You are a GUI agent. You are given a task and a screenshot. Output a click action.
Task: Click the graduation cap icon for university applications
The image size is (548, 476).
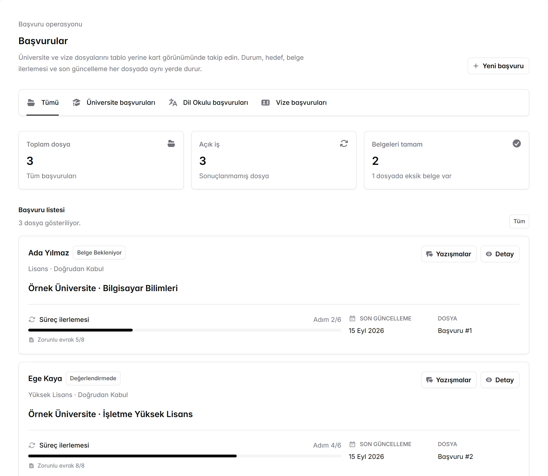pyautogui.click(x=76, y=102)
